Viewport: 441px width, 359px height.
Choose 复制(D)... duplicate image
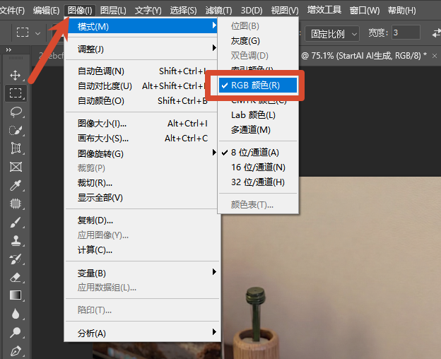pyautogui.click(x=142, y=220)
